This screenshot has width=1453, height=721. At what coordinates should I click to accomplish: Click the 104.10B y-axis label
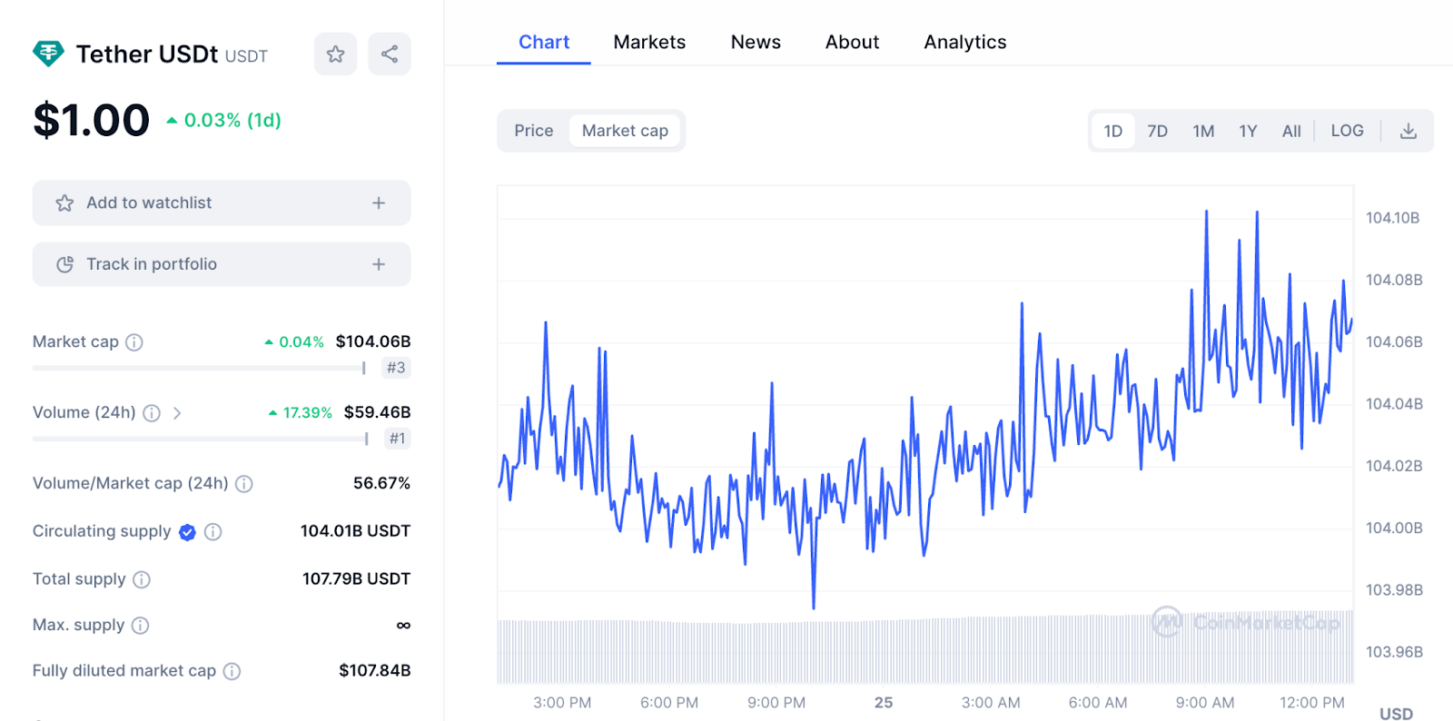coord(1392,218)
